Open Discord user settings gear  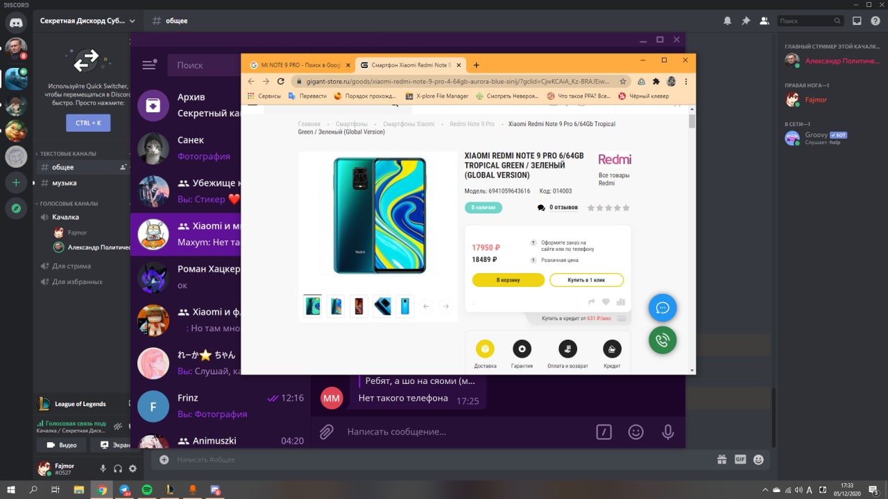coord(133,469)
